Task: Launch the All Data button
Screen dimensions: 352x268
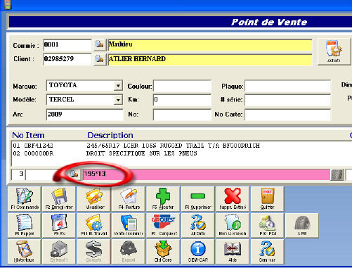Action: pyautogui.click(x=198, y=225)
